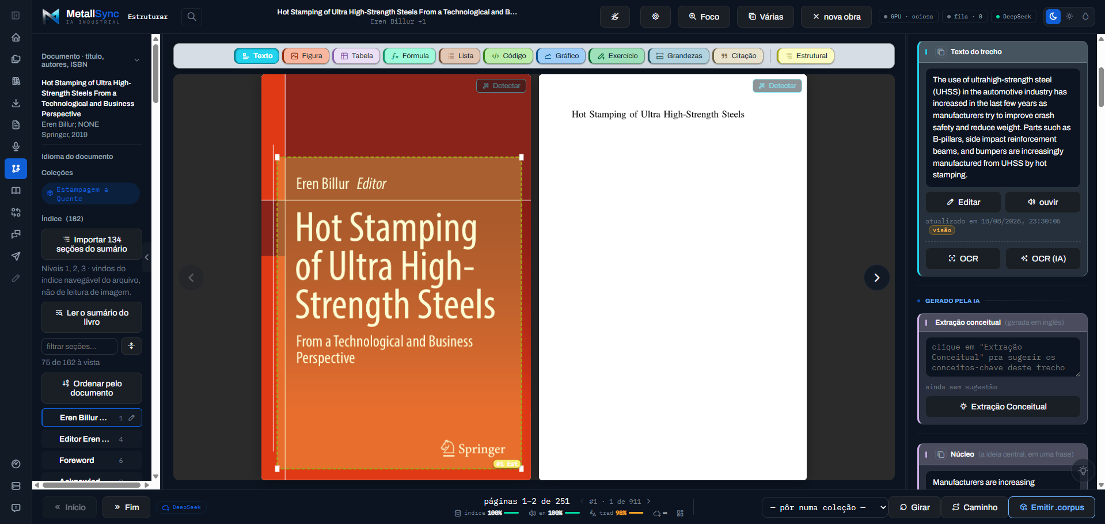Click the gear settings button in header
This screenshot has height=524, width=1105.
[x=655, y=17]
